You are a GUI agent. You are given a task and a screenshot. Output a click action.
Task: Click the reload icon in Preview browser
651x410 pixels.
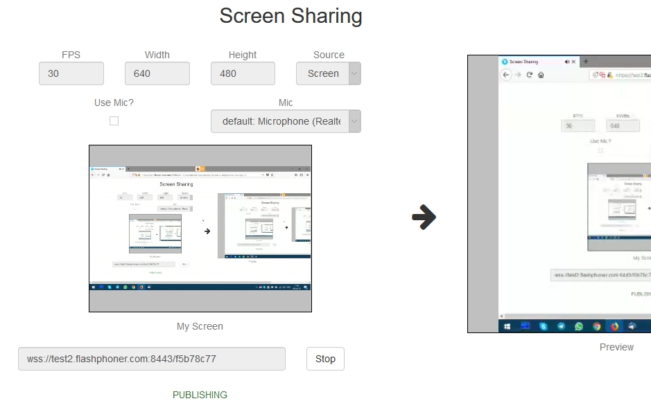coord(530,75)
